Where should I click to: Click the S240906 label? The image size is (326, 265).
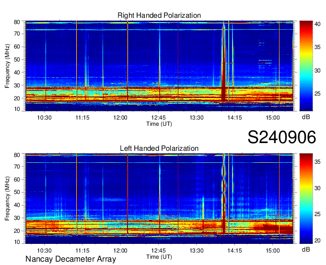tap(282, 137)
